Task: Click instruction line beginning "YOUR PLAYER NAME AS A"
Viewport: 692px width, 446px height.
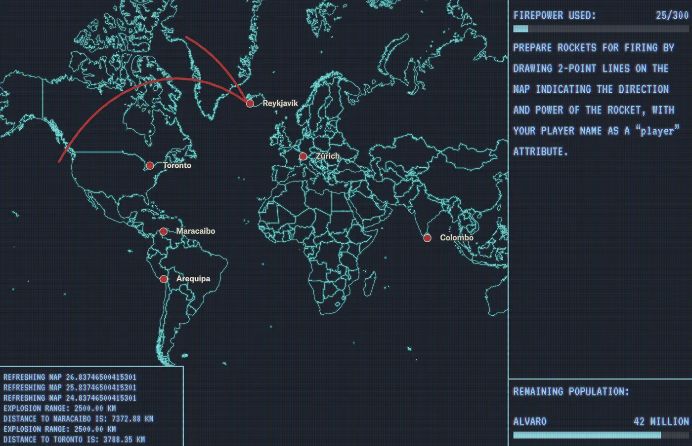Action: pos(596,131)
